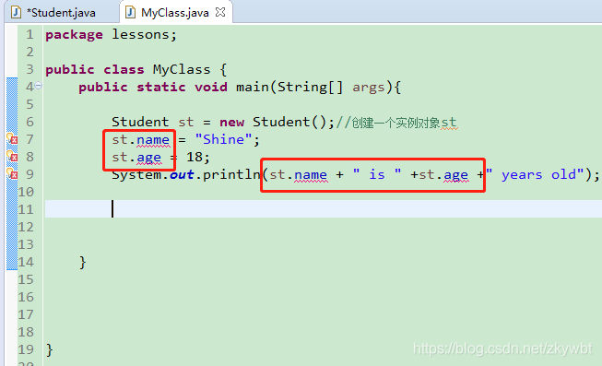Viewport: 602px width, 366px height.
Task: Click the closing brace on line 19
Action: [x=49, y=350]
